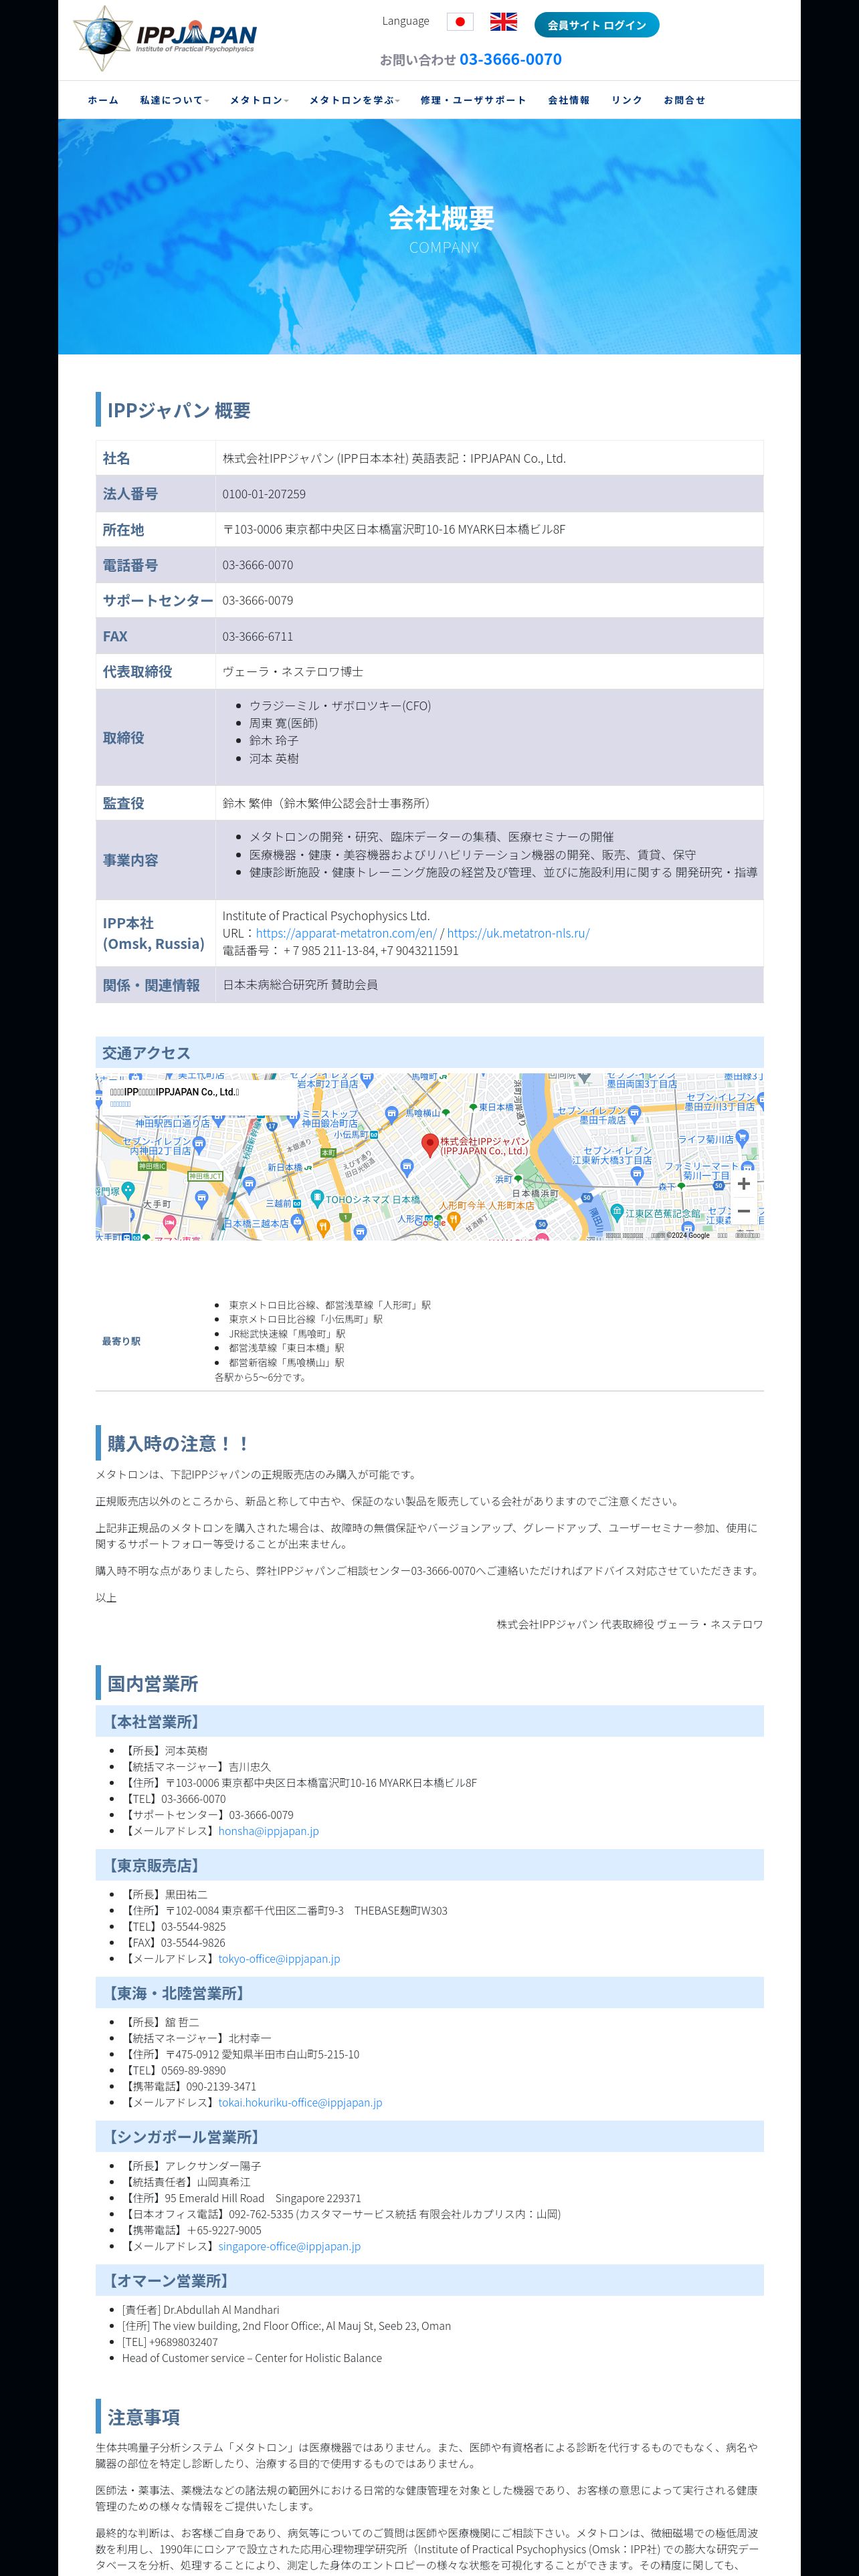Open 会社情報 menu item
Image resolution: width=859 pixels, height=2576 pixels.
(x=569, y=100)
